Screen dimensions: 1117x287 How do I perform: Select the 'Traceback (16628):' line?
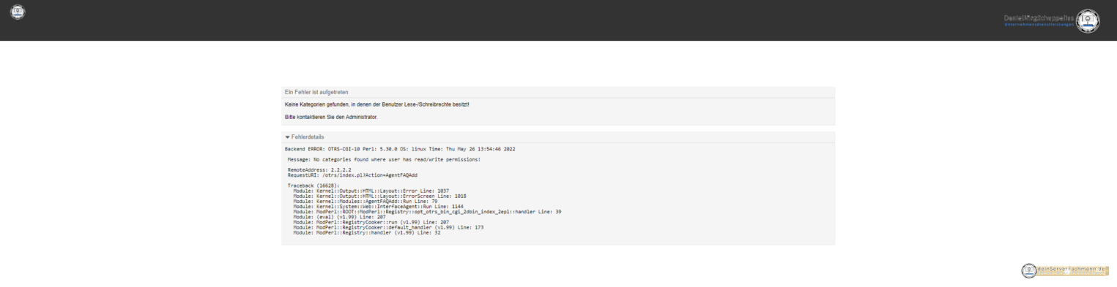[x=313, y=185]
